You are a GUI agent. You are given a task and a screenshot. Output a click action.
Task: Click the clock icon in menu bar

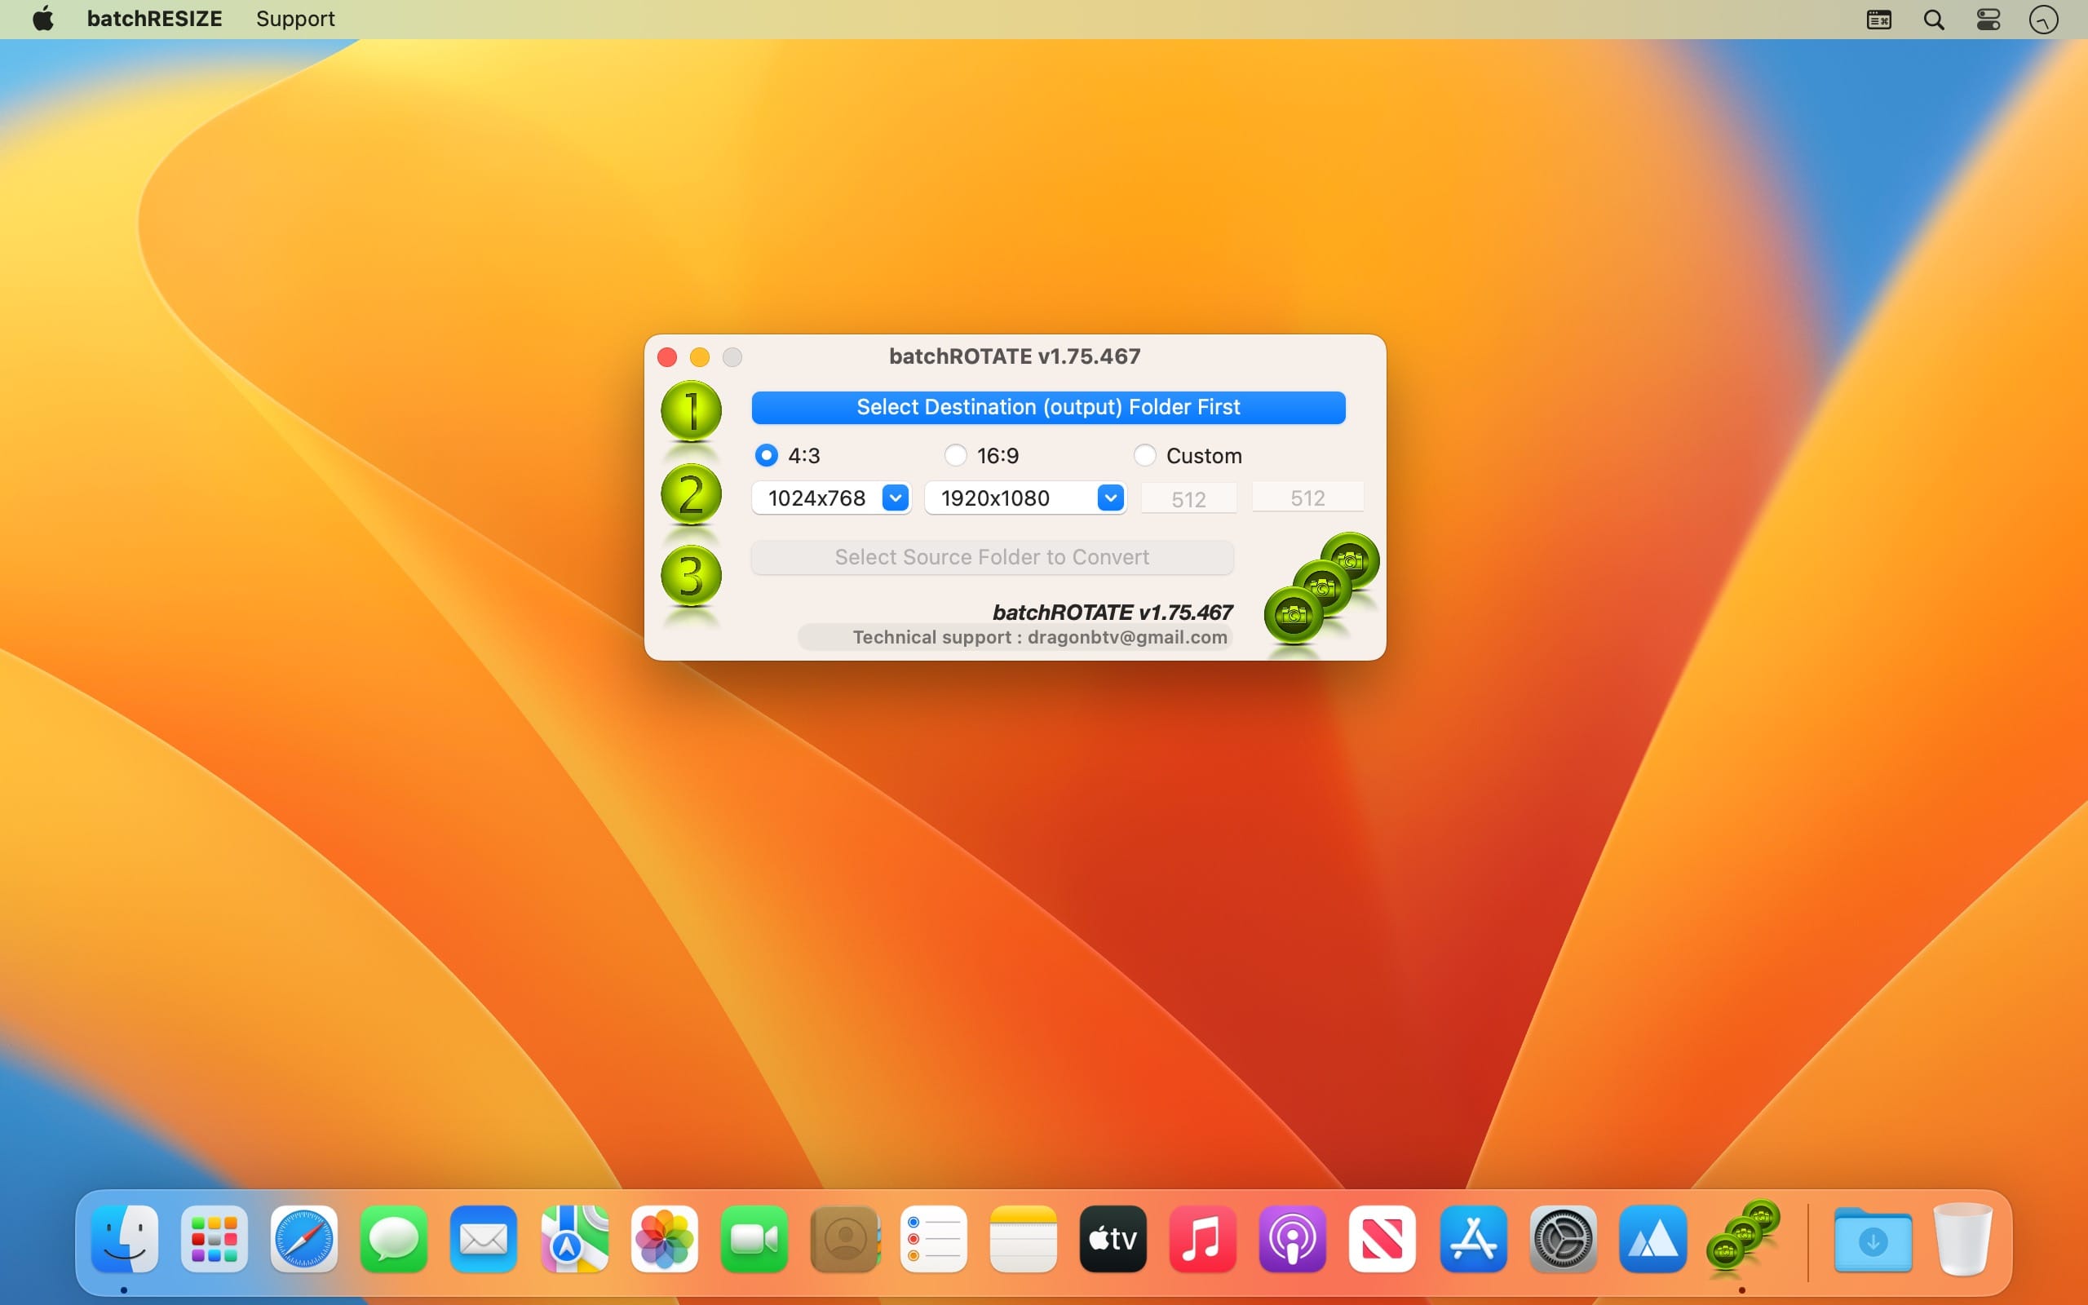point(2043,20)
